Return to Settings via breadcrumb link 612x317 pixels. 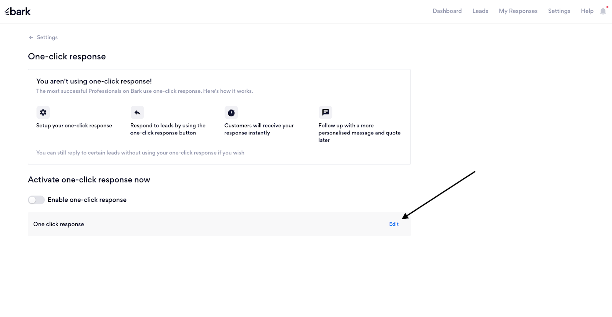(47, 37)
